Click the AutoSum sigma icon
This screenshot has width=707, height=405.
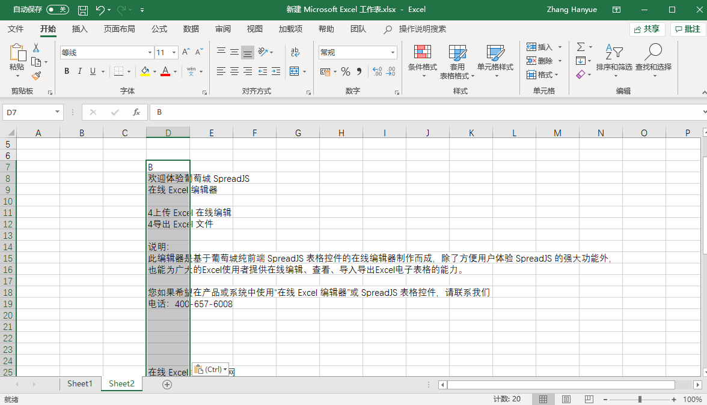pyautogui.click(x=581, y=47)
